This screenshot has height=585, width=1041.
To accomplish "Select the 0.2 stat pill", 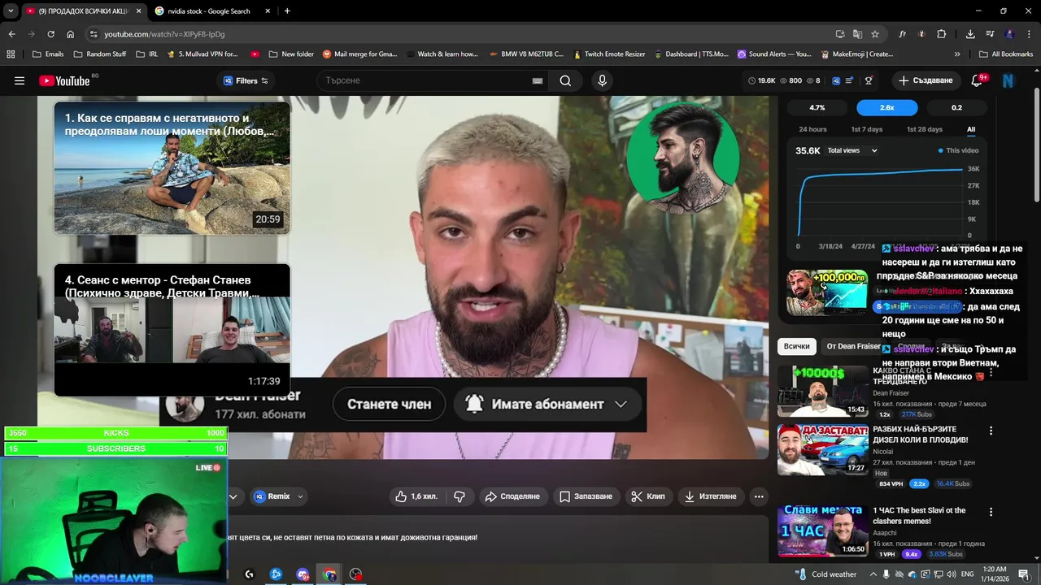I will [x=956, y=107].
